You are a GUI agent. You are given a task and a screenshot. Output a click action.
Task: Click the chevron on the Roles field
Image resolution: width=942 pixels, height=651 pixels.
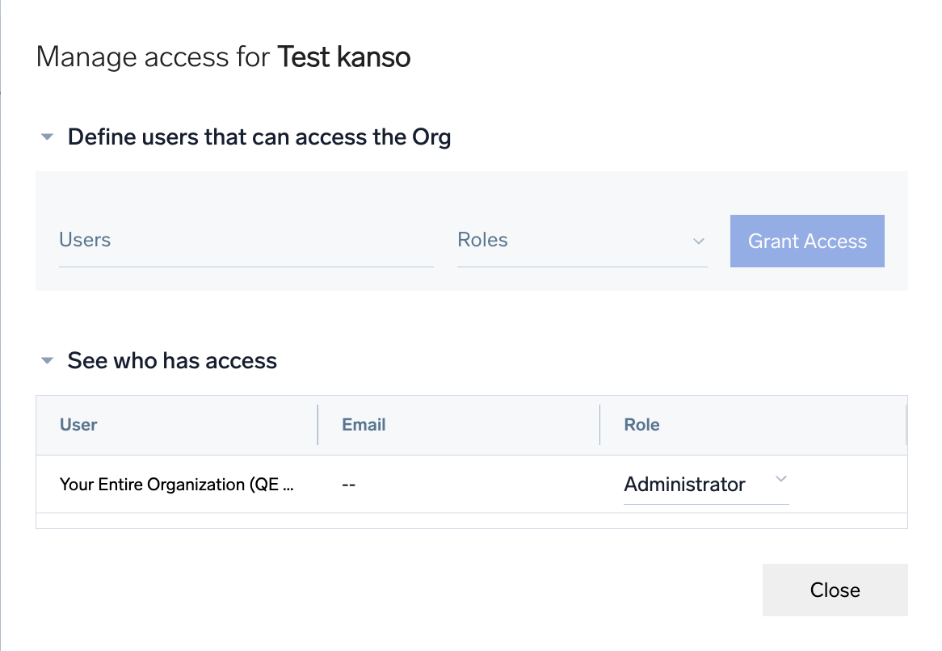tap(698, 241)
